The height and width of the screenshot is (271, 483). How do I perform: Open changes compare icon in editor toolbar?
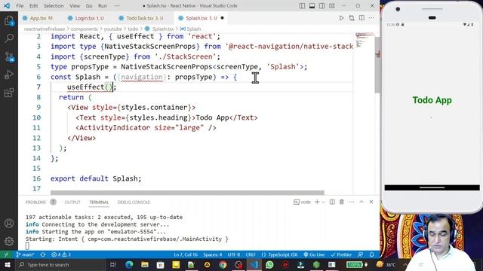tap(352, 18)
